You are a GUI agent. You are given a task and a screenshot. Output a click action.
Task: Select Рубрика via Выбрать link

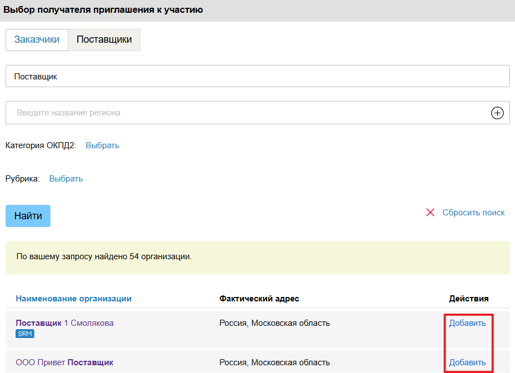point(66,179)
